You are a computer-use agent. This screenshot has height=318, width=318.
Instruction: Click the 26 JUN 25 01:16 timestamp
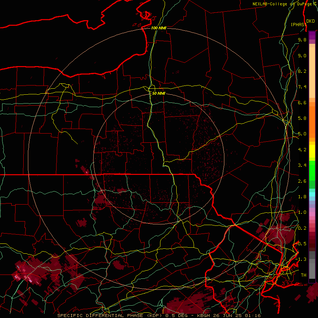pyautogui.click(x=237, y=316)
